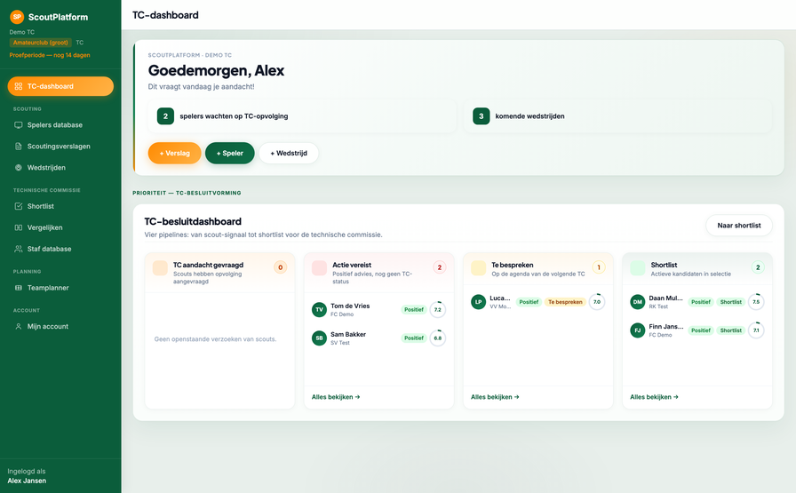
Task: Click the Te bespreken tag on Luca row
Action: point(565,302)
